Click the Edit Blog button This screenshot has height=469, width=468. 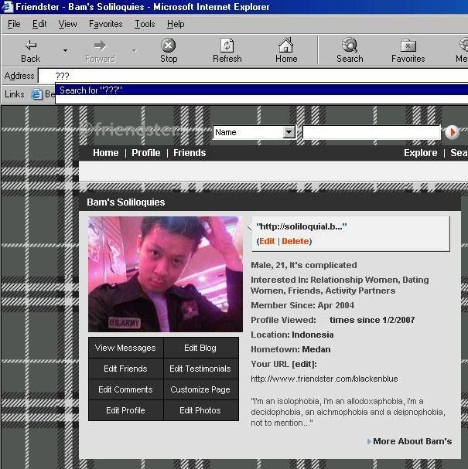(200, 348)
